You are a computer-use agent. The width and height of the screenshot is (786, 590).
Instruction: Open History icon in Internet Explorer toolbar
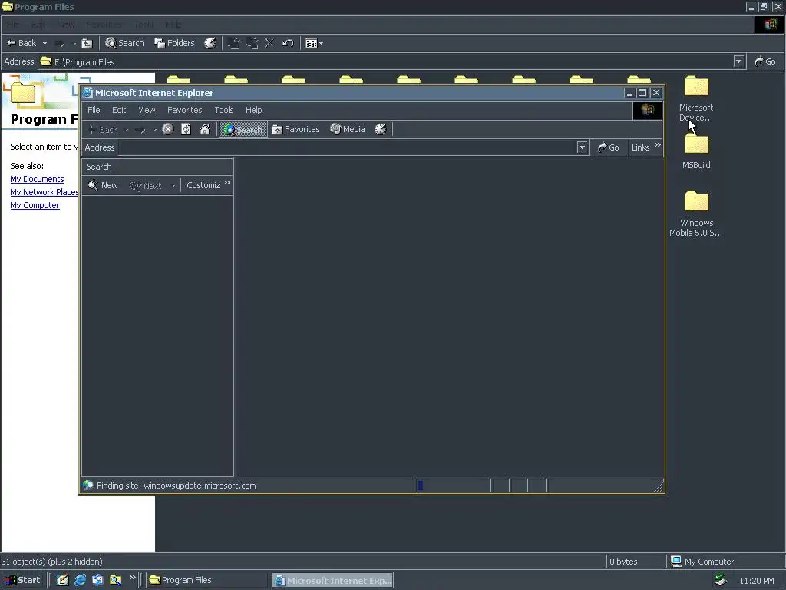pyautogui.click(x=381, y=129)
